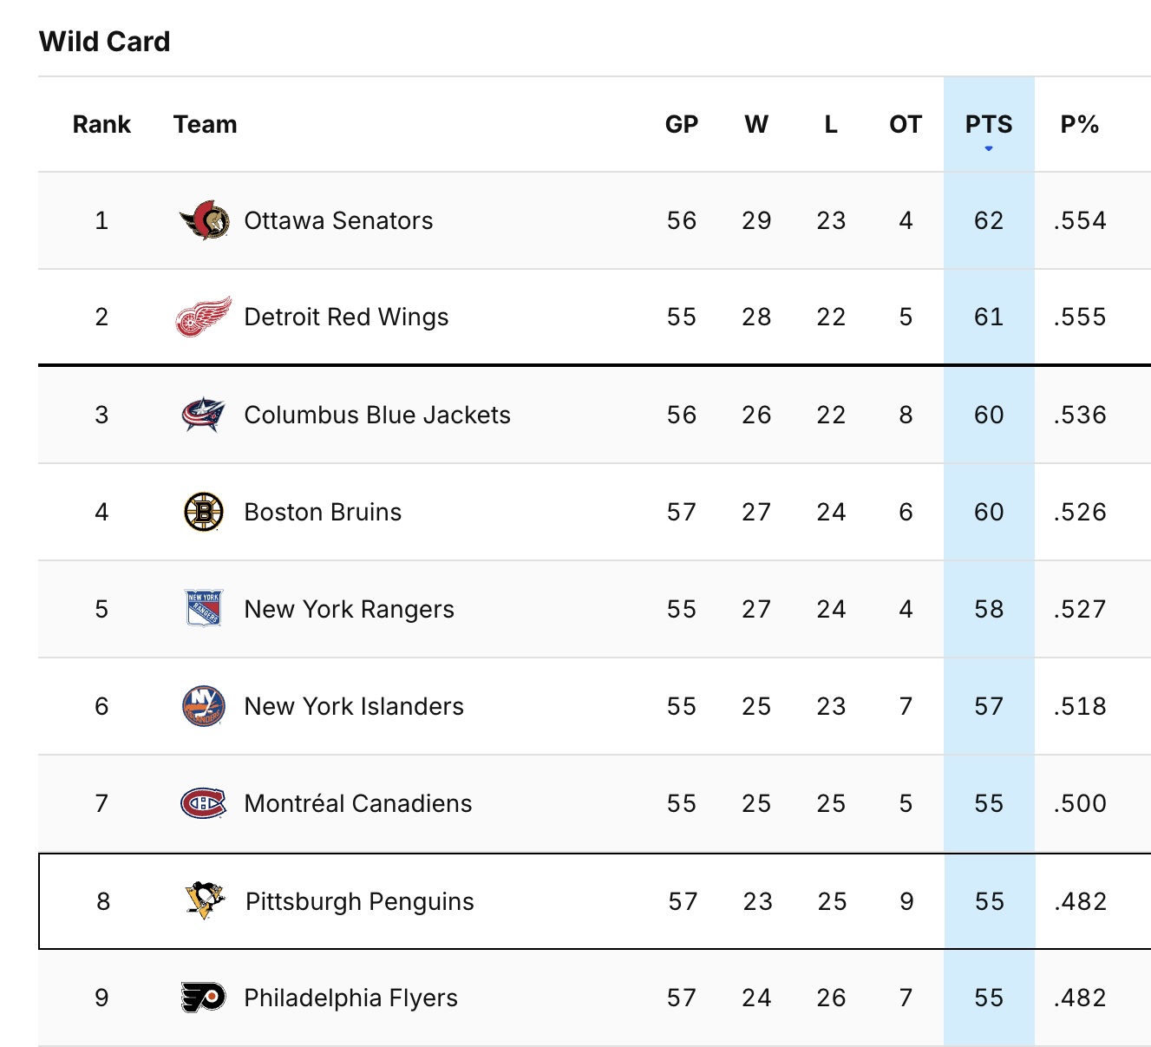This screenshot has width=1151, height=1047.
Task: Open the Philadelphia Flyers team link
Action: (350, 998)
